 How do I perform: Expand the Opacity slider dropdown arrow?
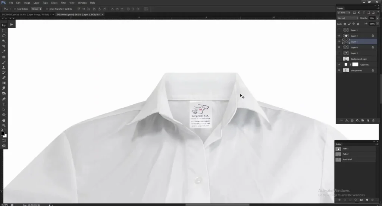coord(378,18)
